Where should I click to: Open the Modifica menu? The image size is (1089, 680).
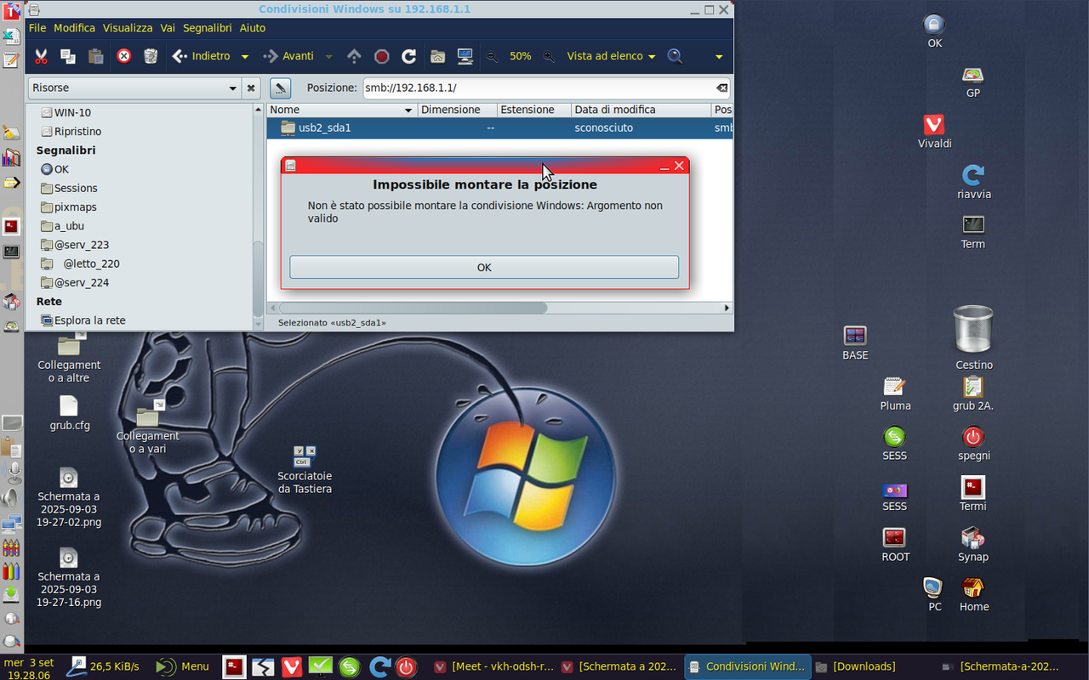pos(75,28)
